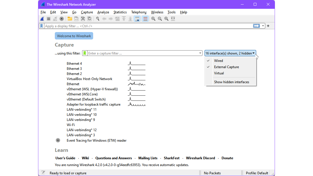Select the Wi-Fi interface in list

[71, 125]
